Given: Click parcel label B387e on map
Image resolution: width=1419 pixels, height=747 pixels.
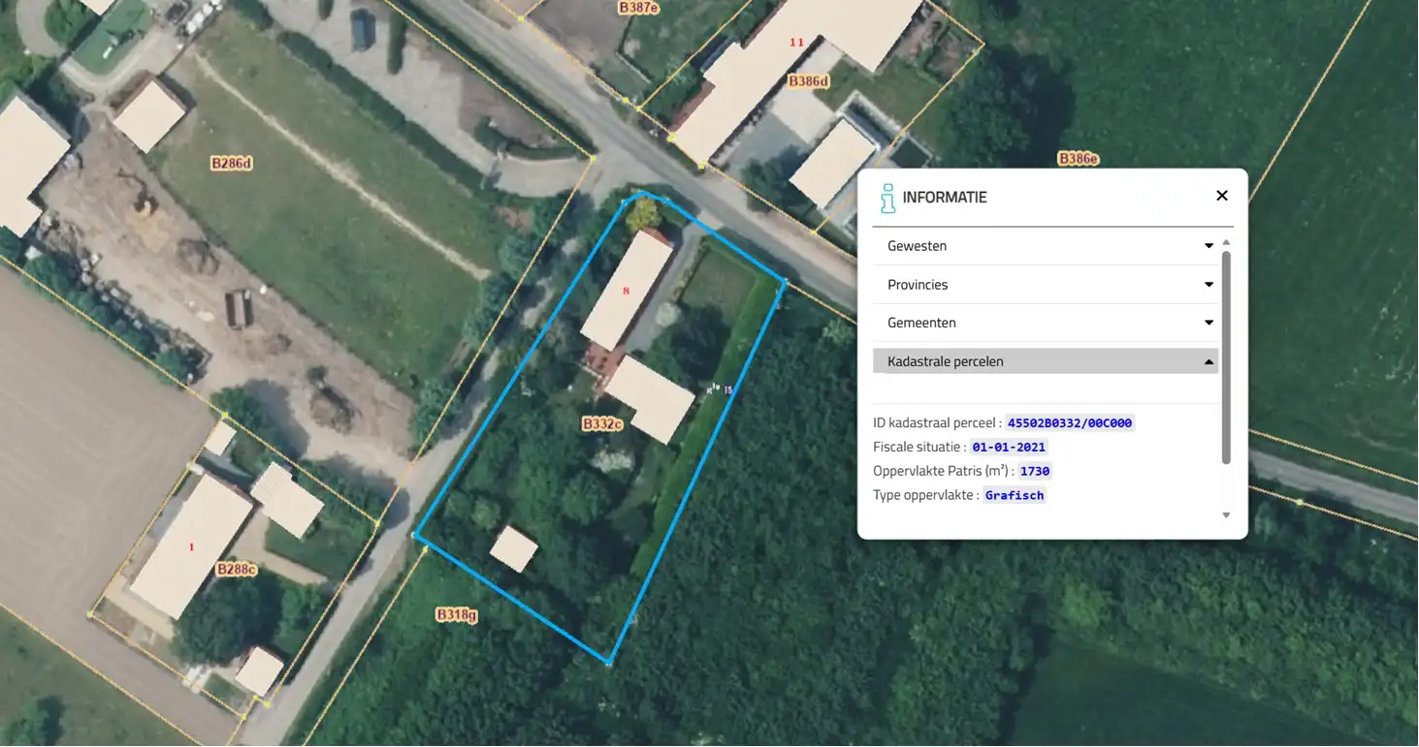Looking at the screenshot, I should tap(639, 7).
